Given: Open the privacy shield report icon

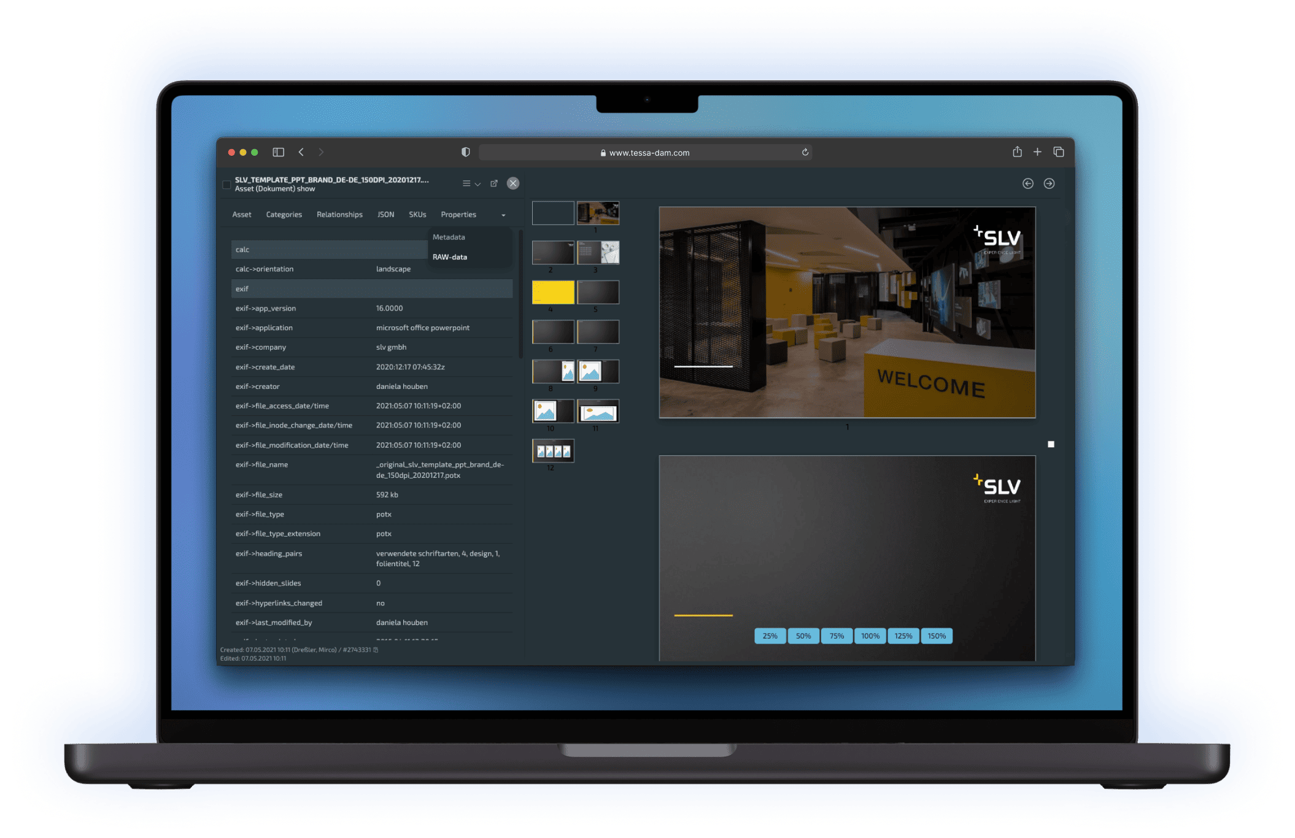Looking at the screenshot, I should 466,152.
